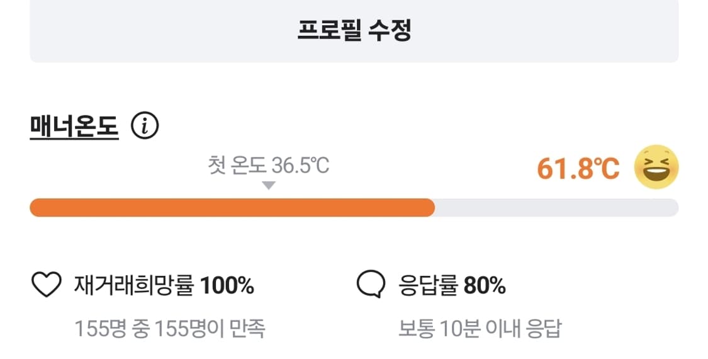Click the 36.5℃ first temperature value
Screen dimensions: 708x359
pyautogui.click(x=300, y=166)
